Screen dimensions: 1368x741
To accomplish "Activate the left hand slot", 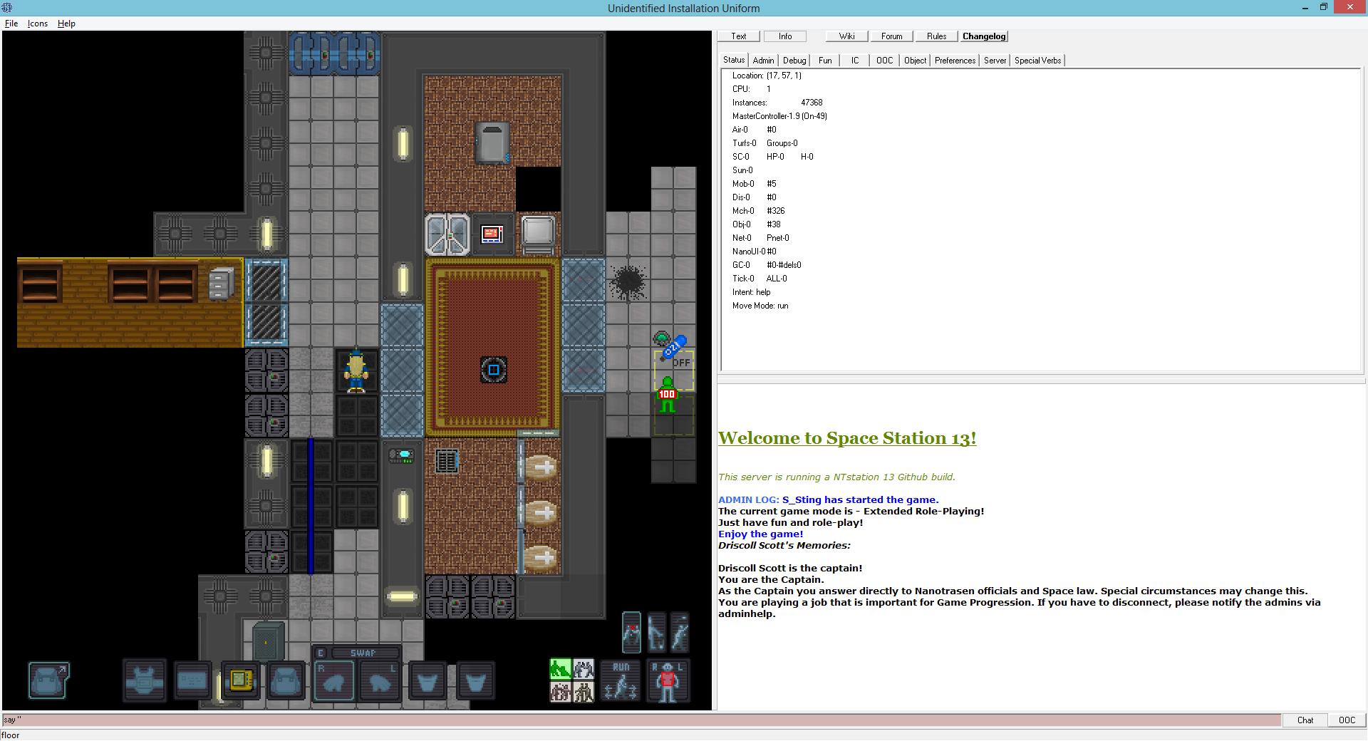I will 380,681.
